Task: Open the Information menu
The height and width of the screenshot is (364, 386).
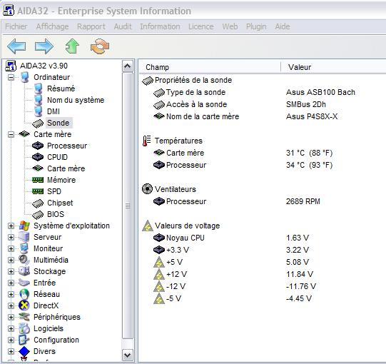Action: coord(160,26)
